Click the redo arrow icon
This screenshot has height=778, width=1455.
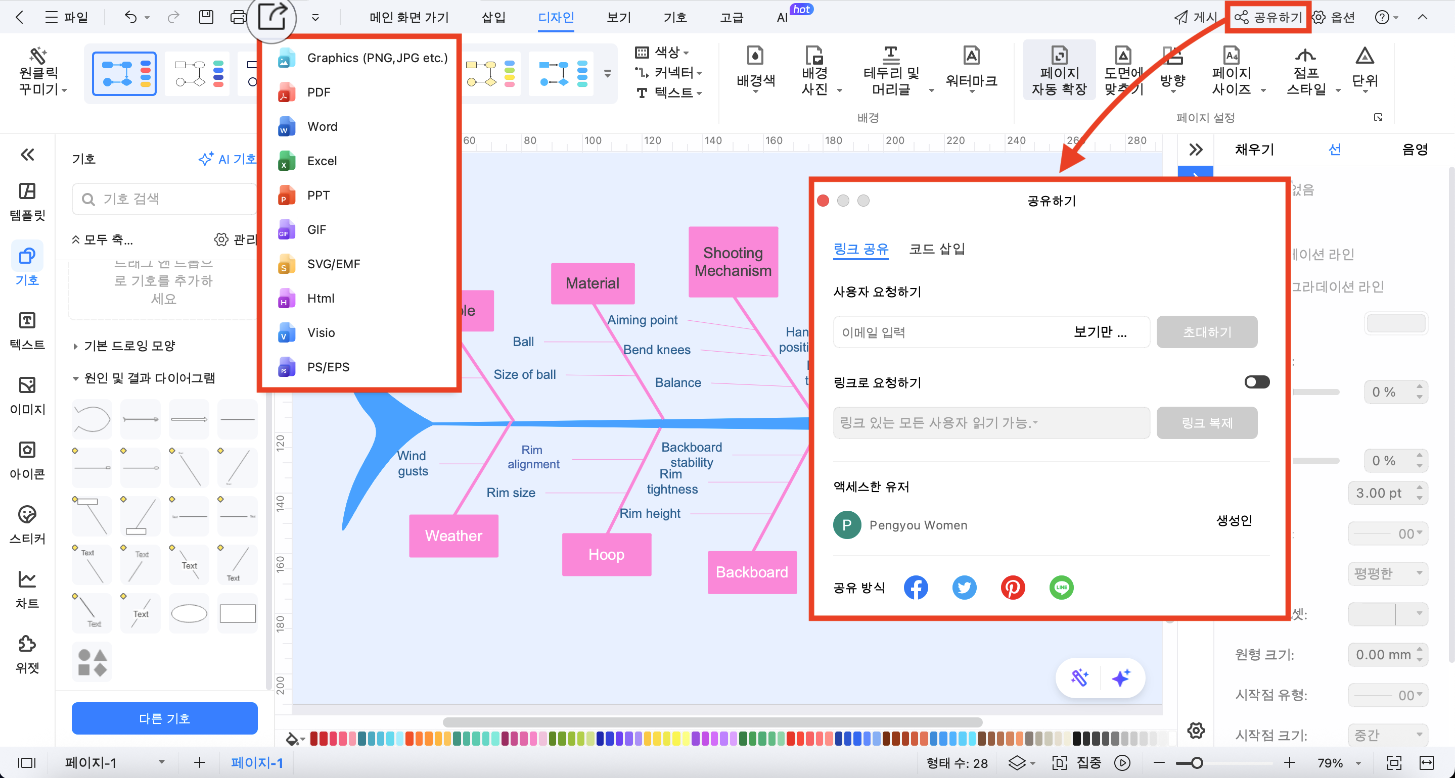point(173,18)
